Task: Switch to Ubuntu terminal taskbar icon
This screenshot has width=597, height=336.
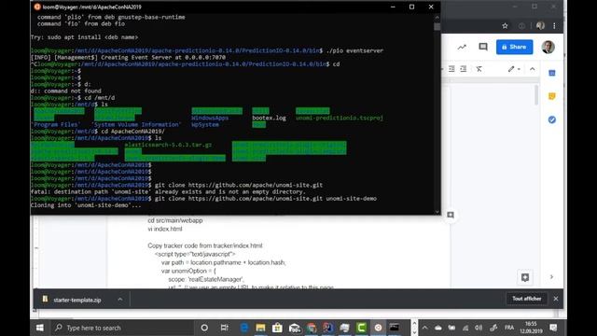Action: point(378,328)
